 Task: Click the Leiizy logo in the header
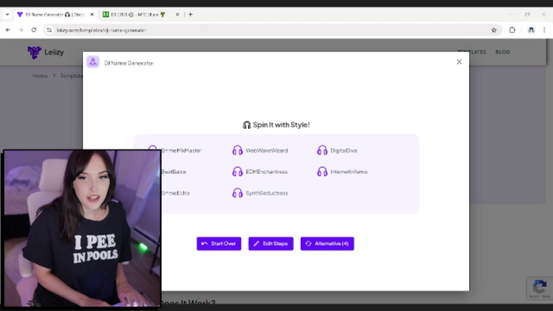[x=46, y=52]
